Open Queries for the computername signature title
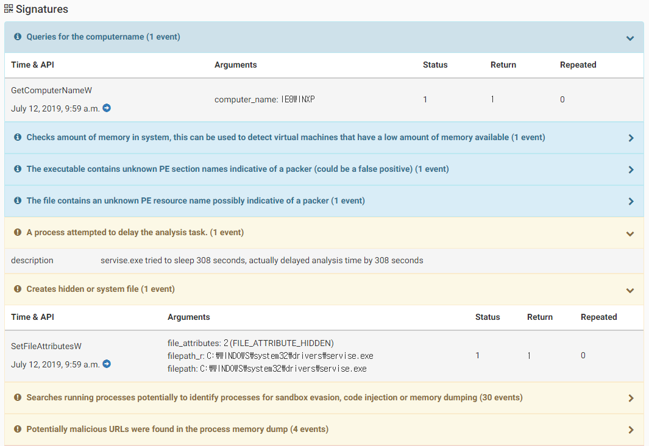The width and height of the screenshot is (649, 446). pyautogui.click(x=103, y=37)
